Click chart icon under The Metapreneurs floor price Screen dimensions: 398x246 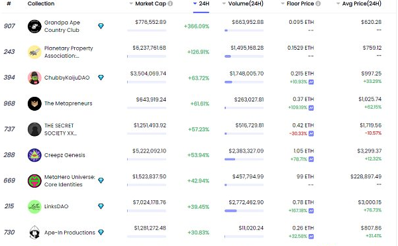[x=311, y=108]
